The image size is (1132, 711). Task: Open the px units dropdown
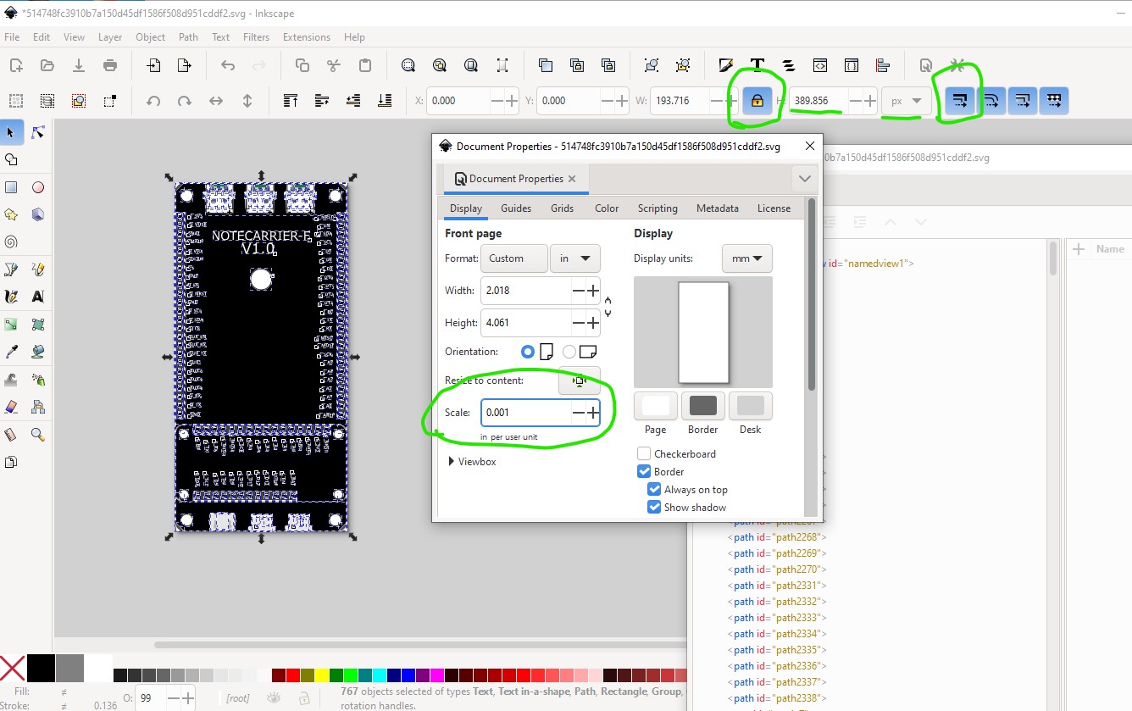907,101
